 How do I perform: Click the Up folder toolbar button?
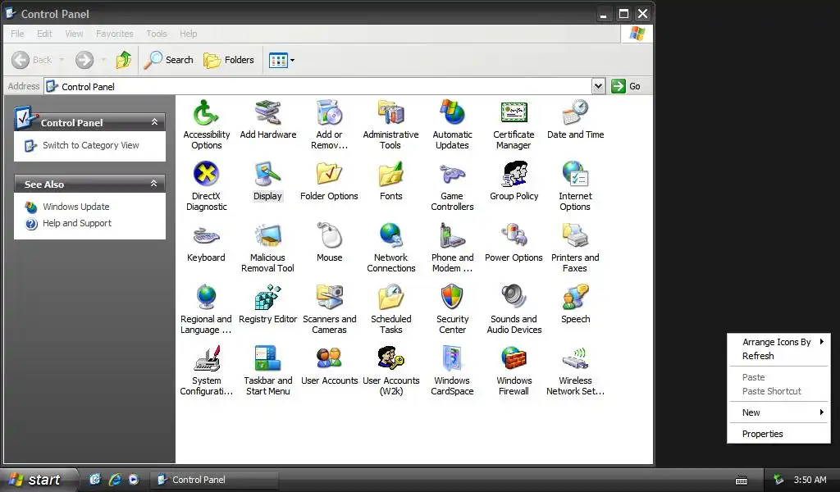point(124,60)
